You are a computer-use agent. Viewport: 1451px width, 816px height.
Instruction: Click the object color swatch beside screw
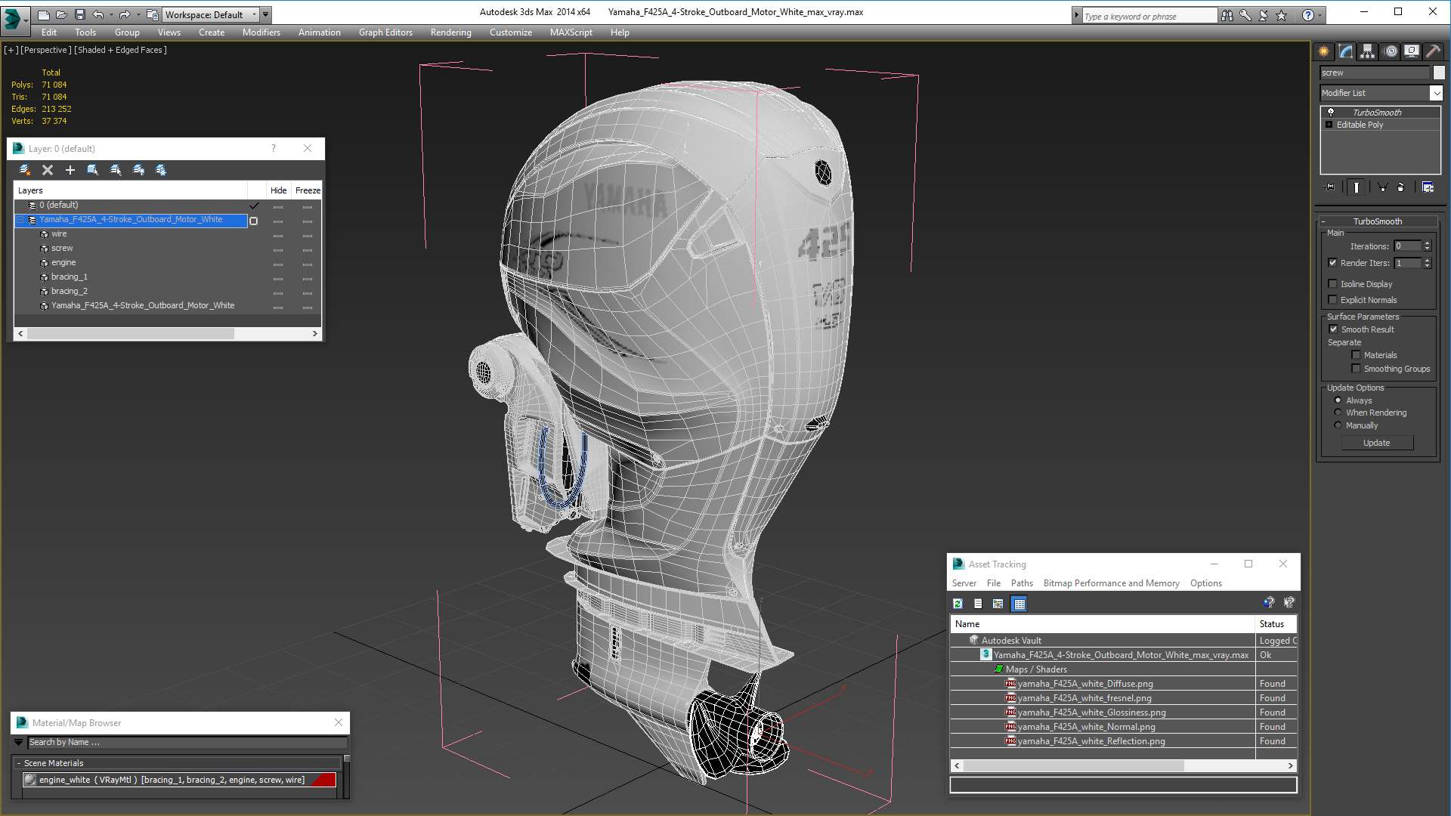[1439, 73]
